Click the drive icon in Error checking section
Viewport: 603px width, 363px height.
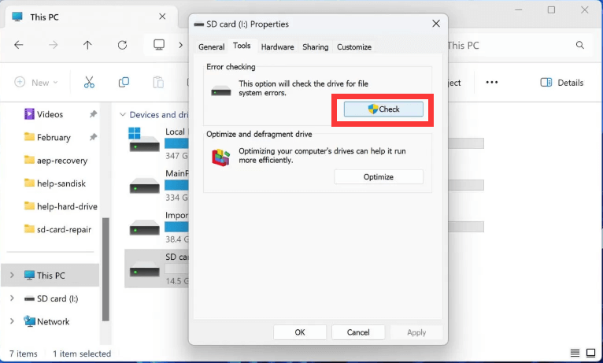click(221, 91)
